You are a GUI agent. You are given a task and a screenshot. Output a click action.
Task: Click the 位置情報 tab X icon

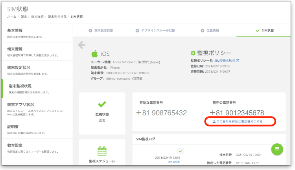(202, 31)
